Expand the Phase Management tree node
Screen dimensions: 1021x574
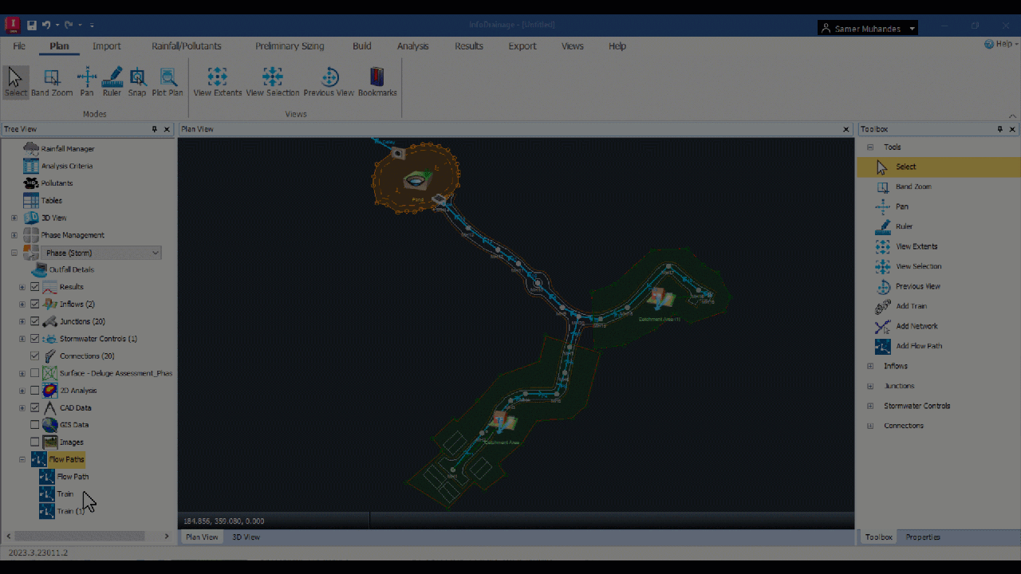pos(14,235)
